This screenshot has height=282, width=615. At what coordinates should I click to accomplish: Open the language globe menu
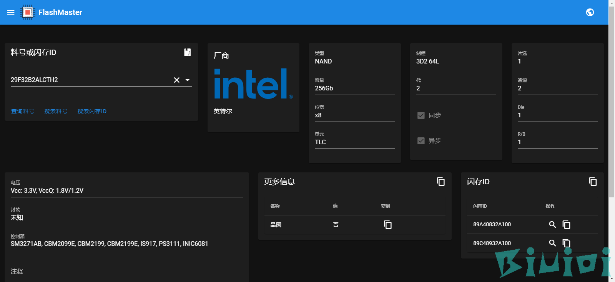pos(590,12)
